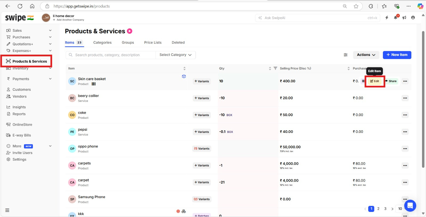Switch to the Price Lists tab
Image resolution: width=426 pixels, height=217 pixels.
point(153,43)
